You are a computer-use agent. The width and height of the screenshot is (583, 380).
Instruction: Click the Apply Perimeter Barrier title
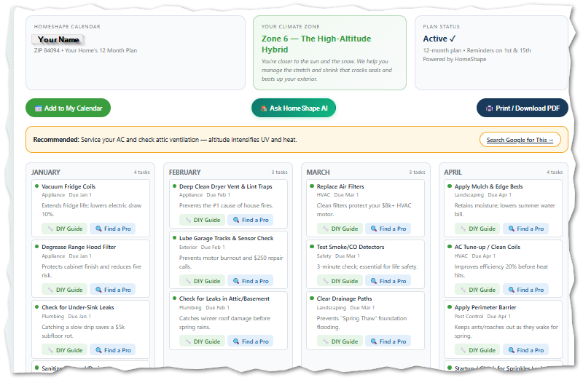[x=485, y=307]
